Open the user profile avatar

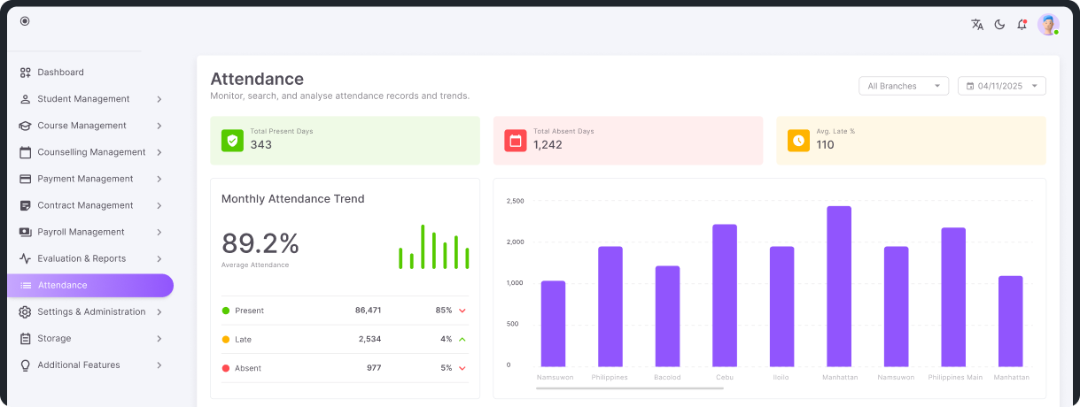coord(1048,25)
